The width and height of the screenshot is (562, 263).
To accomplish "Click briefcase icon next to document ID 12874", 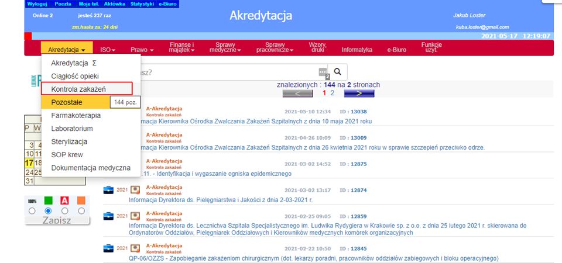I will 108,189.
